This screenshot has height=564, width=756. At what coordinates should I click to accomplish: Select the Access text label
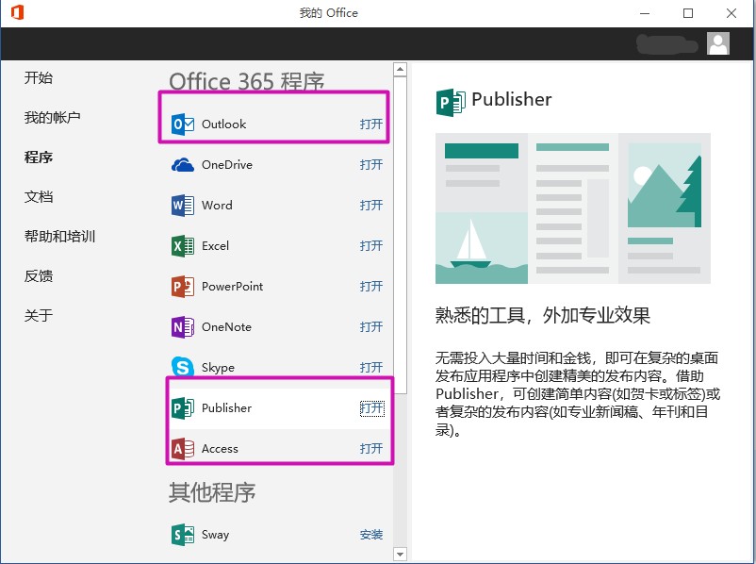[x=220, y=448]
